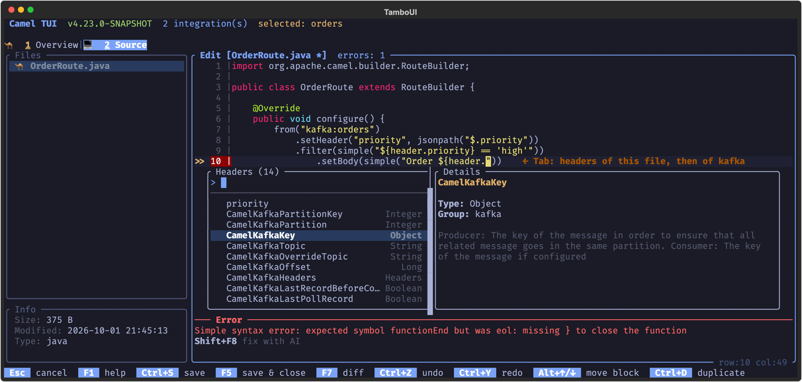The height and width of the screenshot is (382, 802).
Task: Click the Modified timestamp in Info panel
Action: point(91,331)
